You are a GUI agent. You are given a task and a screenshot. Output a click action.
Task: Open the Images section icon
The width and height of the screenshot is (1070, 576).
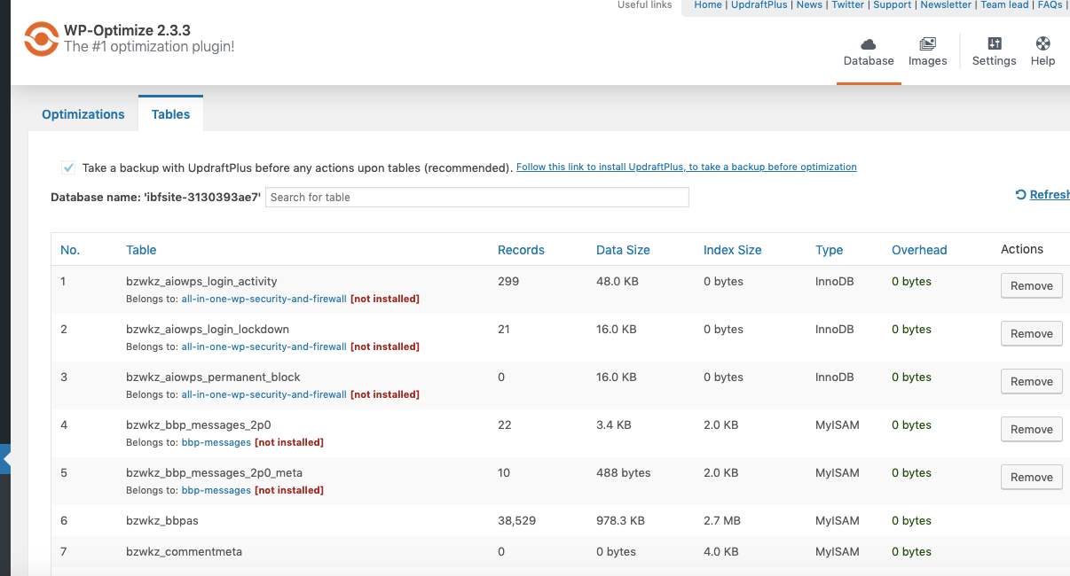pos(927,43)
